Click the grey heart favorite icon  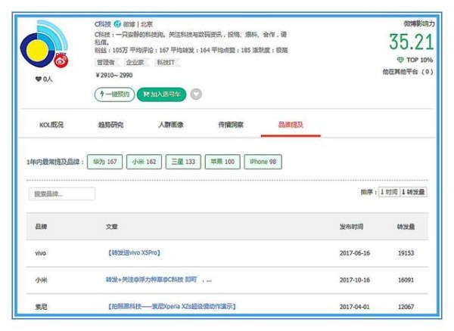point(196,94)
